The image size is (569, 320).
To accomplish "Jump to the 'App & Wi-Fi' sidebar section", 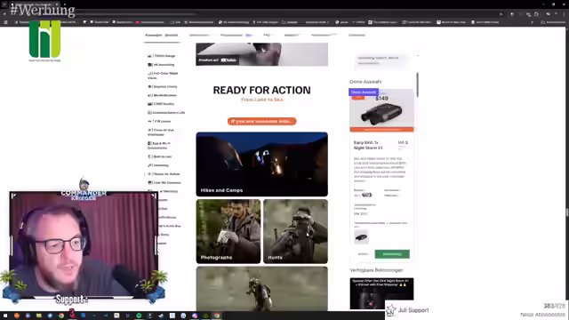I will pyautogui.click(x=159, y=146).
